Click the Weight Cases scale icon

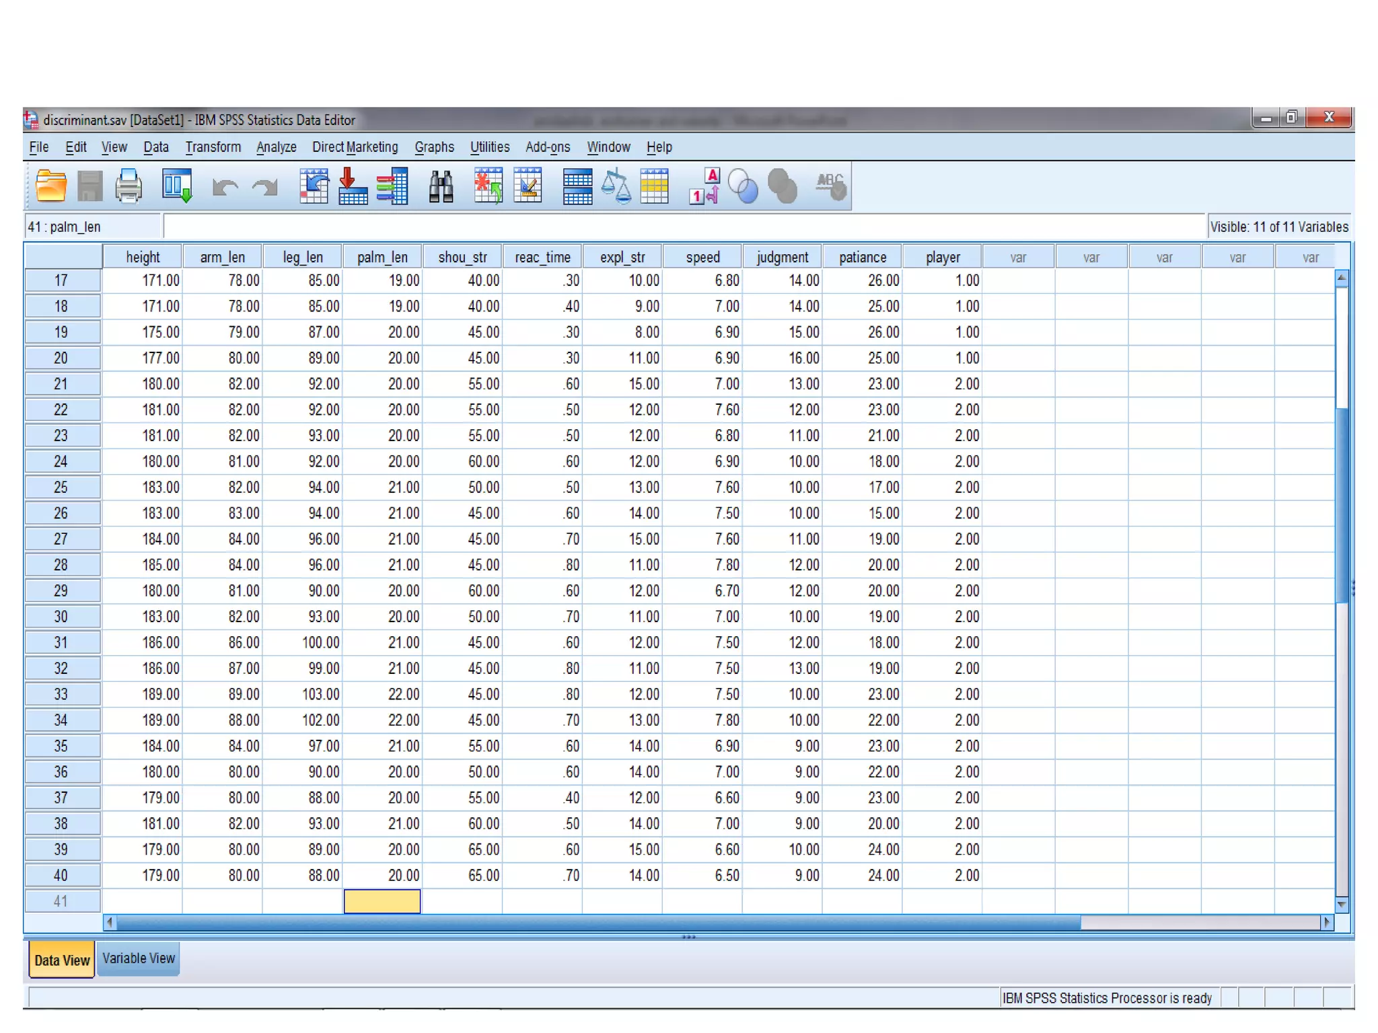616,186
